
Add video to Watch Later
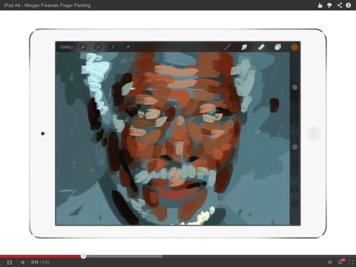tap(330, 262)
